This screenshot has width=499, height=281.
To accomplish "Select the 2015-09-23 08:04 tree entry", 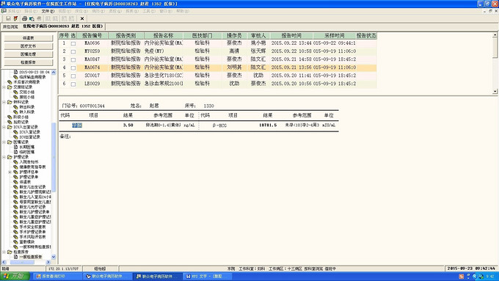I will coord(34,72).
